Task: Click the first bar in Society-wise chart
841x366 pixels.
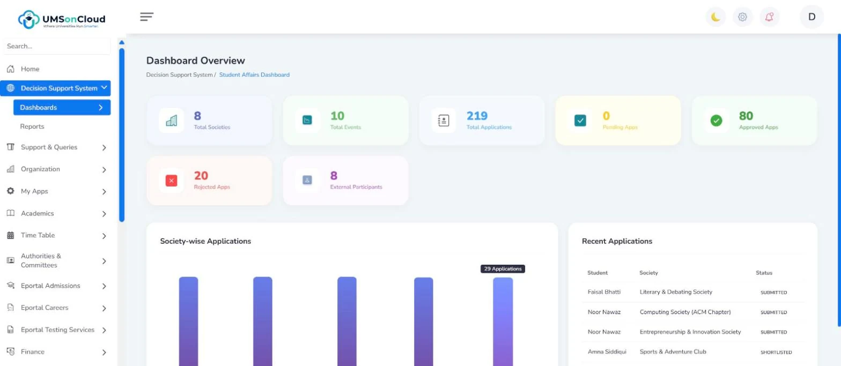Action: [x=189, y=322]
